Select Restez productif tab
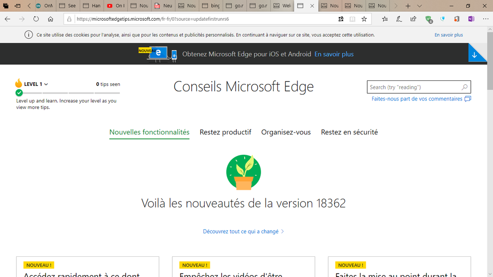The height and width of the screenshot is (277, 493). tap(226, 132)
